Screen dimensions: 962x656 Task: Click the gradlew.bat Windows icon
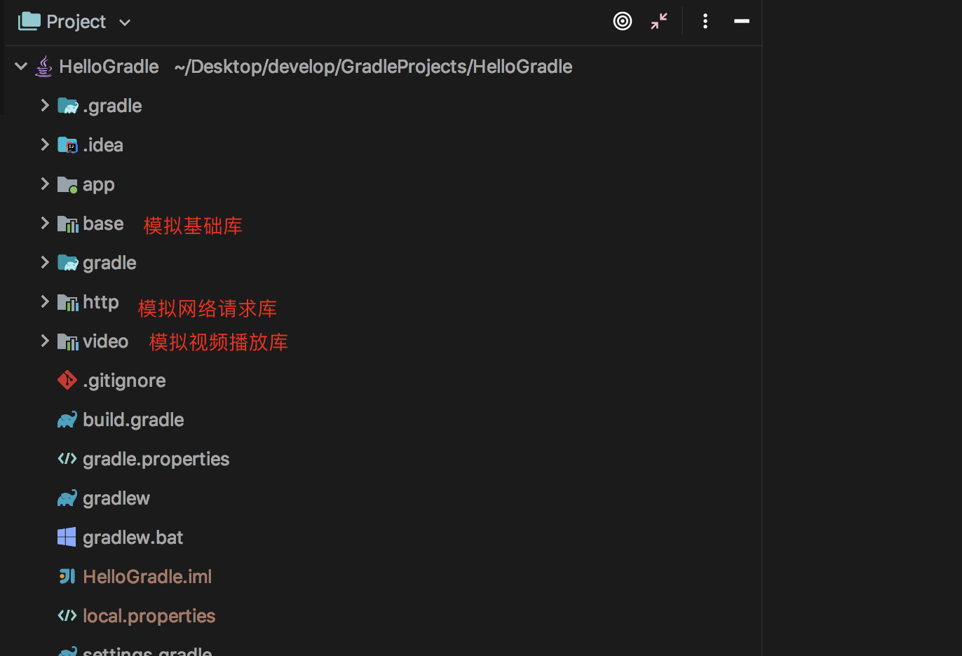point(67,537)
